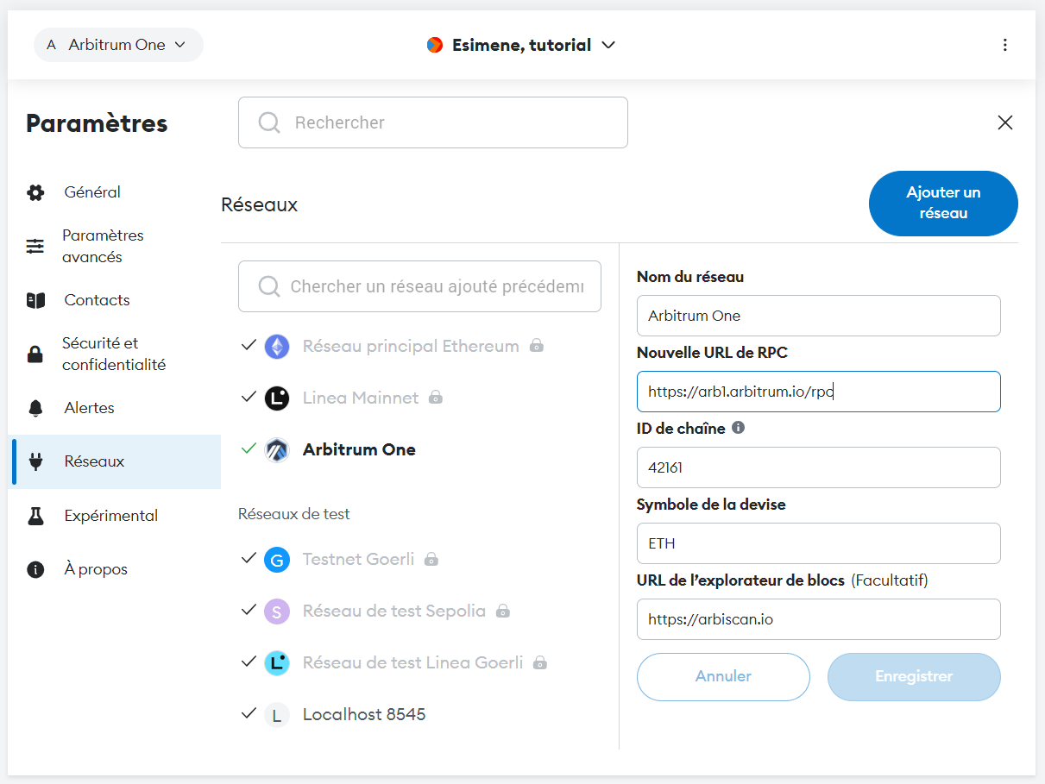Viewport: 1045px width, 784px height.
Task: Click the Ethereum diamond logo icon
Action: 277,347
